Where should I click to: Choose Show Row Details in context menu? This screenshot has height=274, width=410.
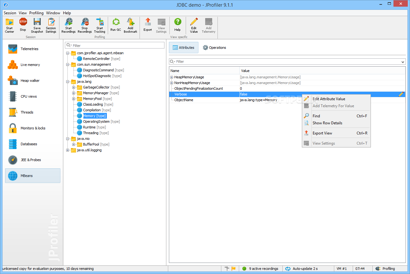pos(336,123)
